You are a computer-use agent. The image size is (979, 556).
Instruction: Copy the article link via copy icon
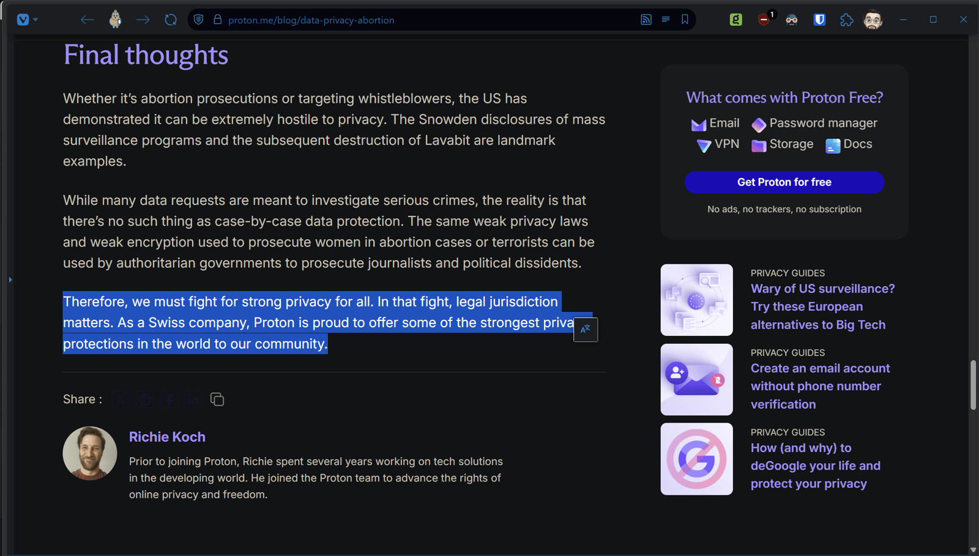coord(217,399)
